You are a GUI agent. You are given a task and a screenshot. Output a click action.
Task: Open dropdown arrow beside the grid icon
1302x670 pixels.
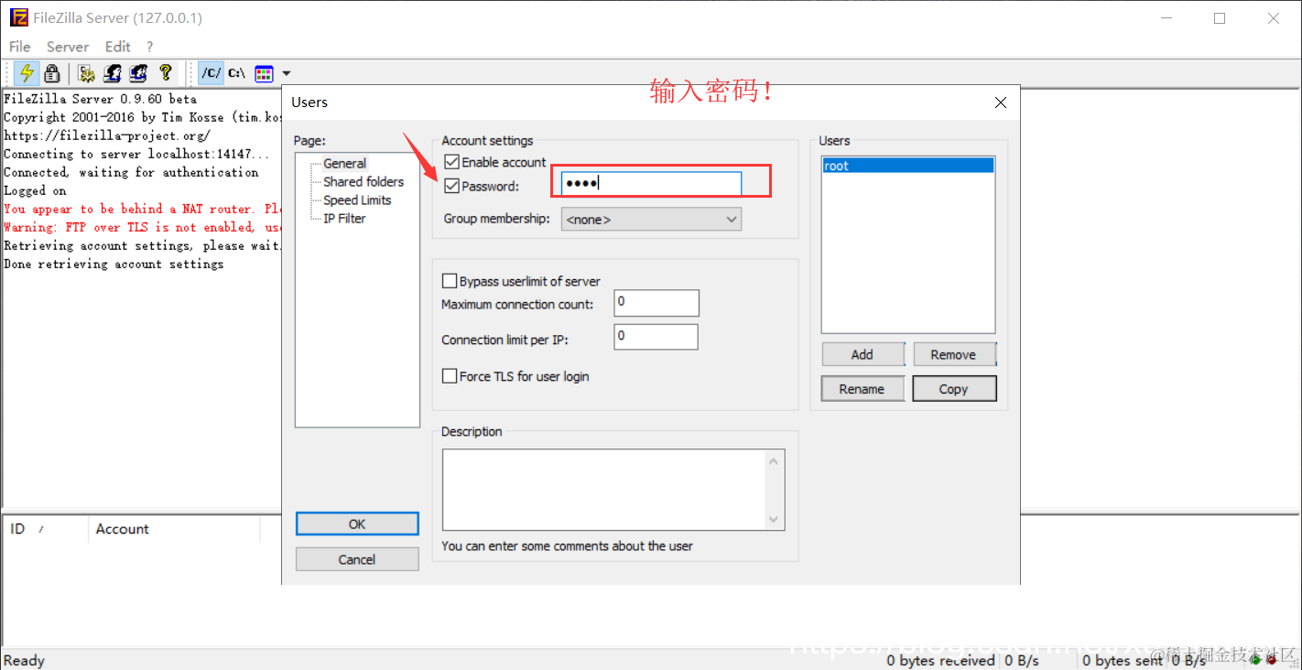(x=287, y=73)
